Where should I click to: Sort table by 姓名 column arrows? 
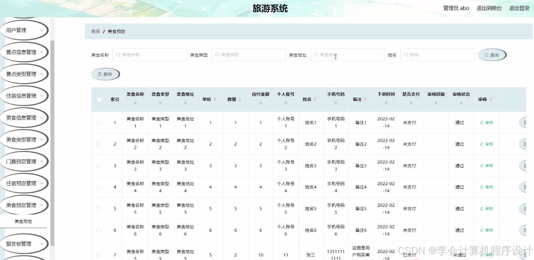(x=315, y=99)
